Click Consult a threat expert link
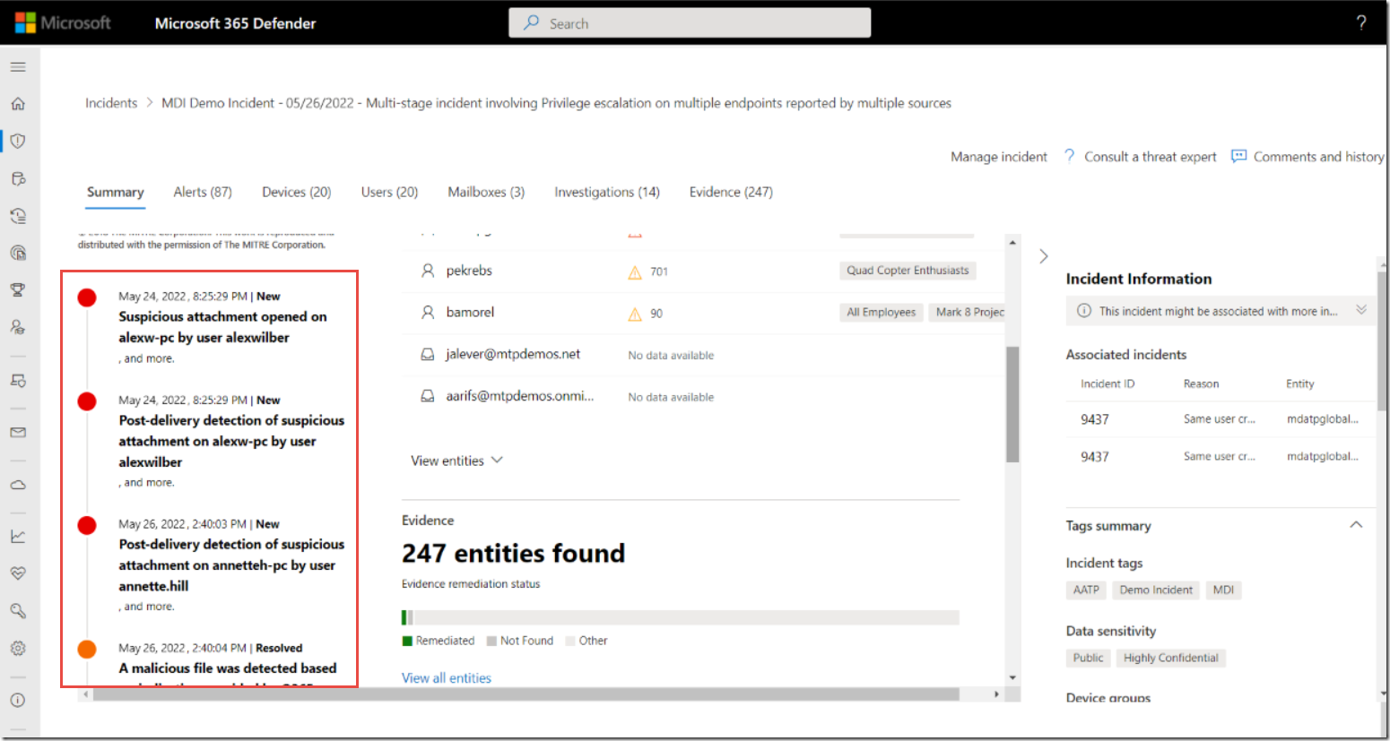 (1151, 157)
